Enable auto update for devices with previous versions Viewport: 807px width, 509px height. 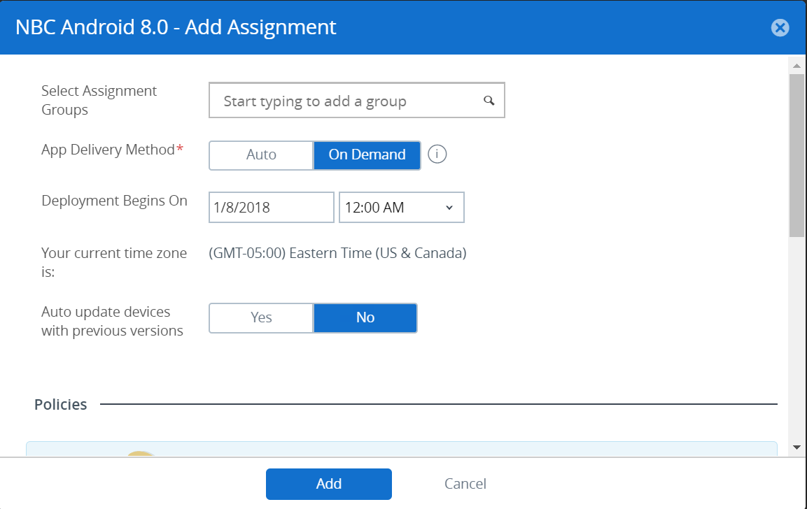[260, 317]
